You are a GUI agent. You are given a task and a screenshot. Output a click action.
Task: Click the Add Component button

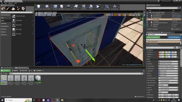(153, 37)
